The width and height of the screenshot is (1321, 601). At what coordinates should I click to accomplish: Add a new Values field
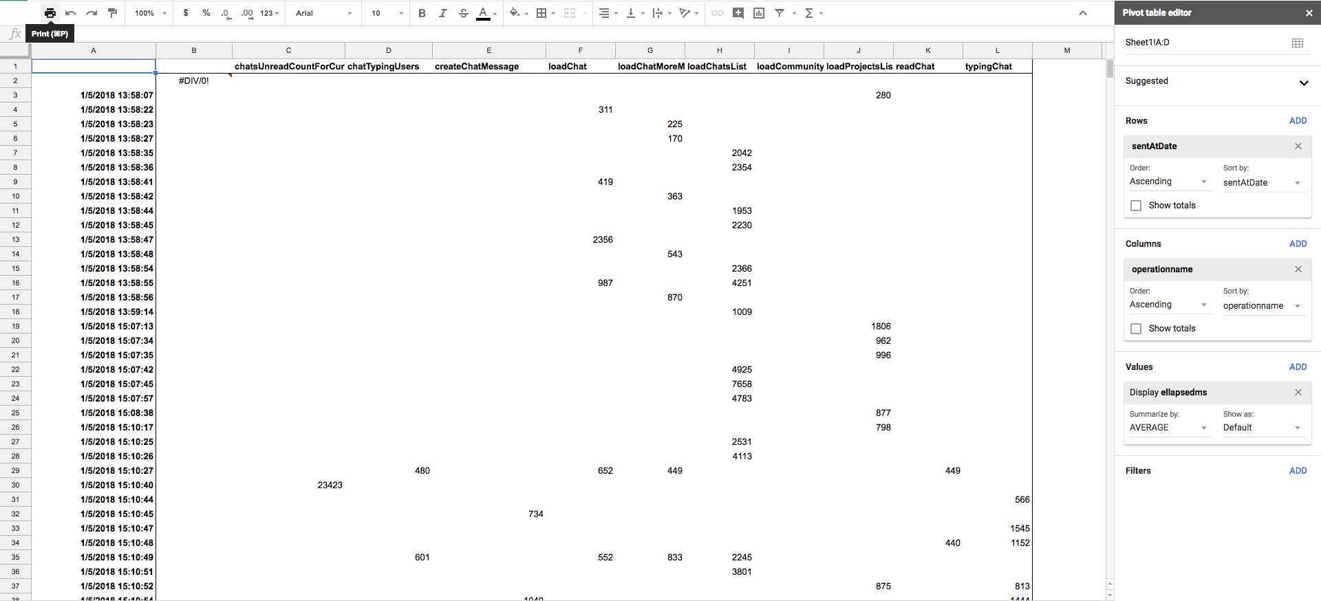(1298, 367)
